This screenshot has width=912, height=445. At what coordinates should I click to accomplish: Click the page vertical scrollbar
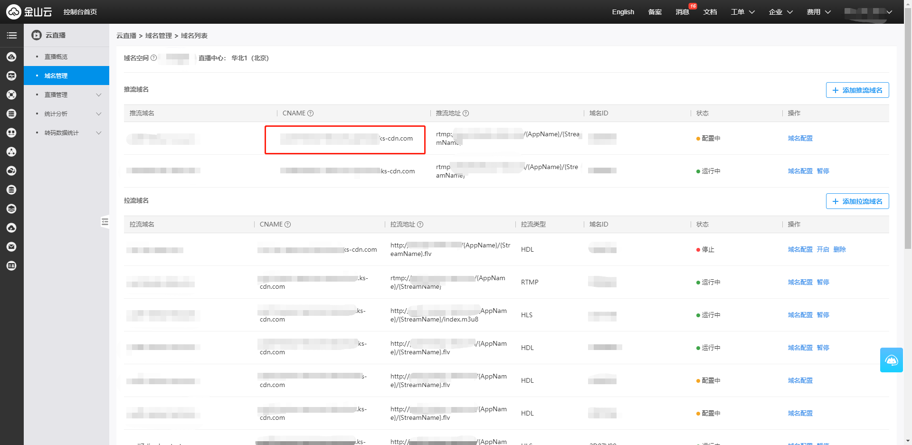coord(908,142)
